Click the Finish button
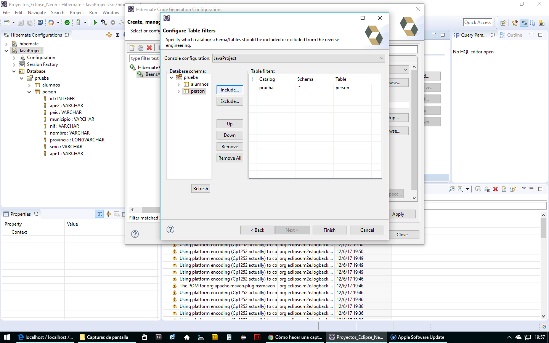 coord(330,230)
